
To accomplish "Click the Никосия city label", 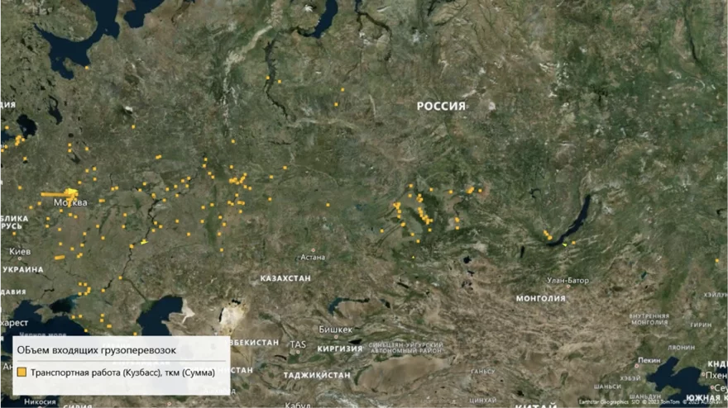I will [x=40, y=401].
